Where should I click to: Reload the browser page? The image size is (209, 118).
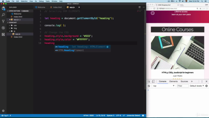click(154, 9)
